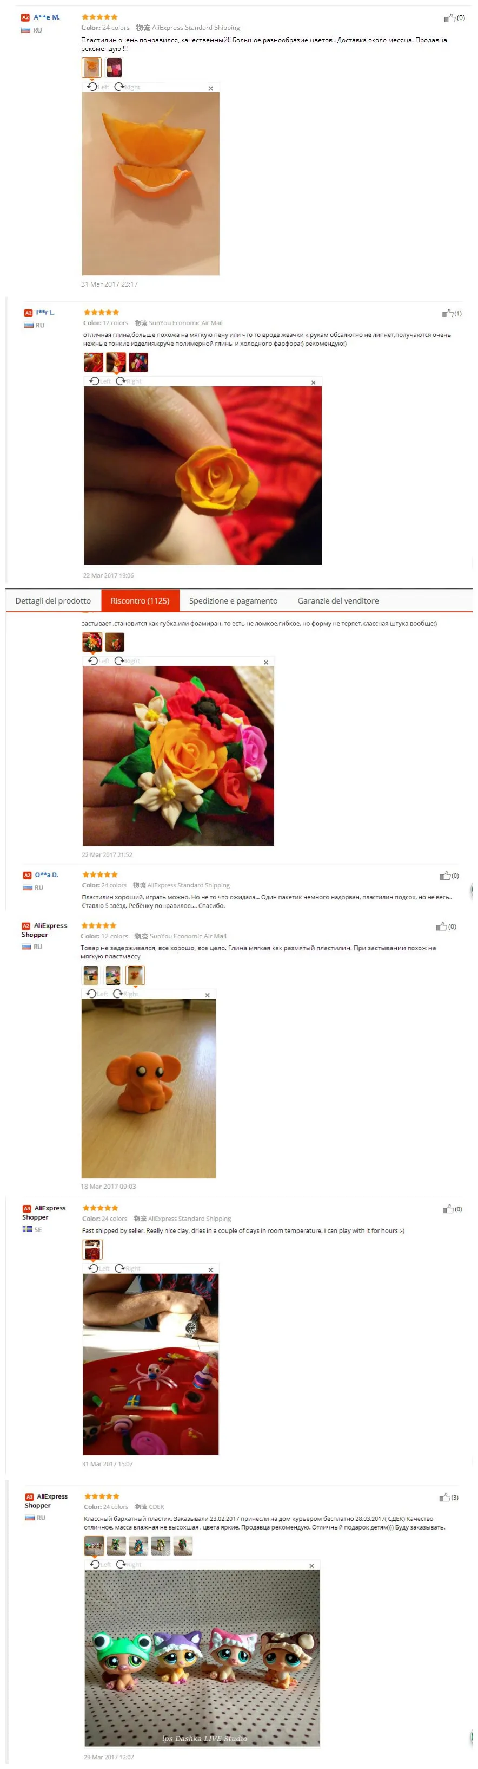Rotate the orange slice photo left
This screenshot has width=478, height=1769.
click(98, 87)
